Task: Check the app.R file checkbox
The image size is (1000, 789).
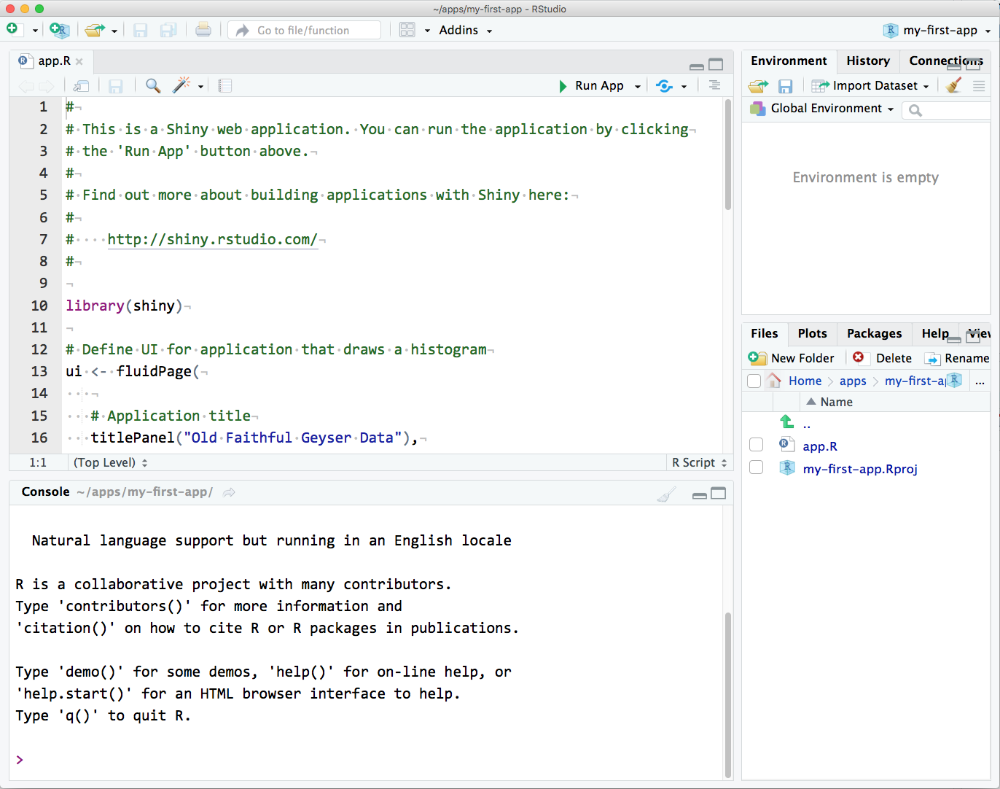Action: click(756, 445)
